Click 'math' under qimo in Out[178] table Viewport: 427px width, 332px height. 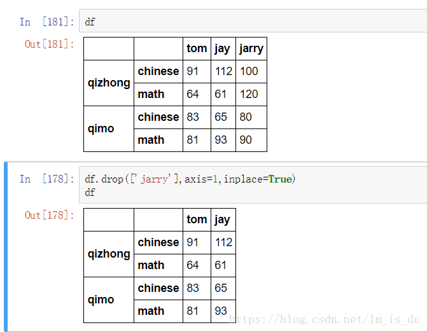pyautogui.click(x=158, y=311)
